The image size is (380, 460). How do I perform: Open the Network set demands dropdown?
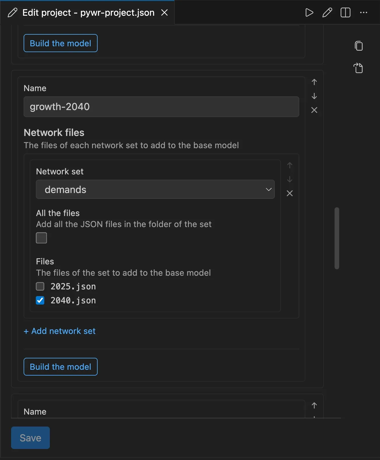(x=155, y=190)
